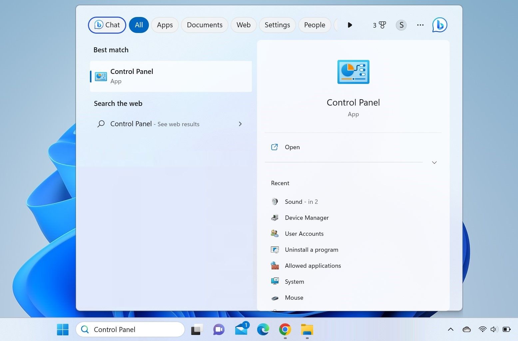This screenshot has width=518, height=341.
Task: Open System from the Recent section
Action: [x=294, y=281]
